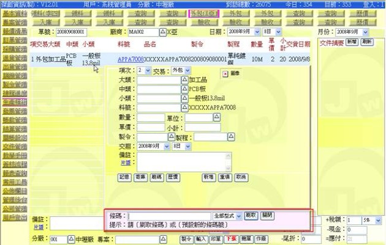Viewport: 386px width, 245px height.
Task: Click the lookup triangle icon beside 大類 field
Action: 184,80
